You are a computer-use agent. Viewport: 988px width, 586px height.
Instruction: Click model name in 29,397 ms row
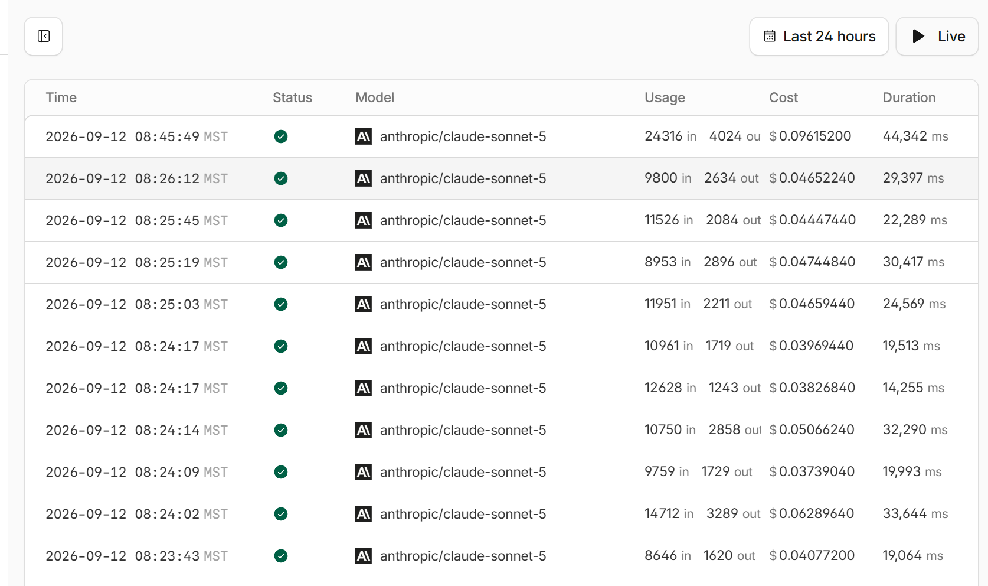click(x=463, y=178)
